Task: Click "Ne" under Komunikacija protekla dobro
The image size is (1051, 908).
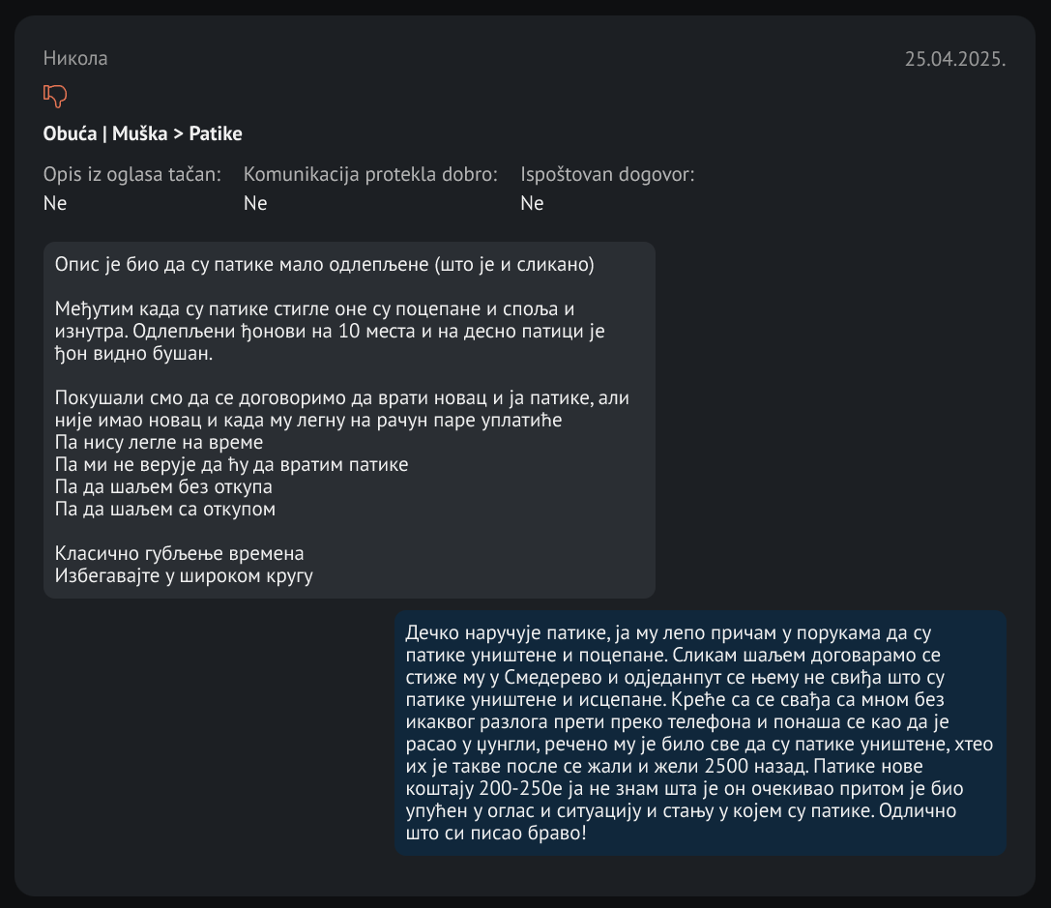Action: 255,203
